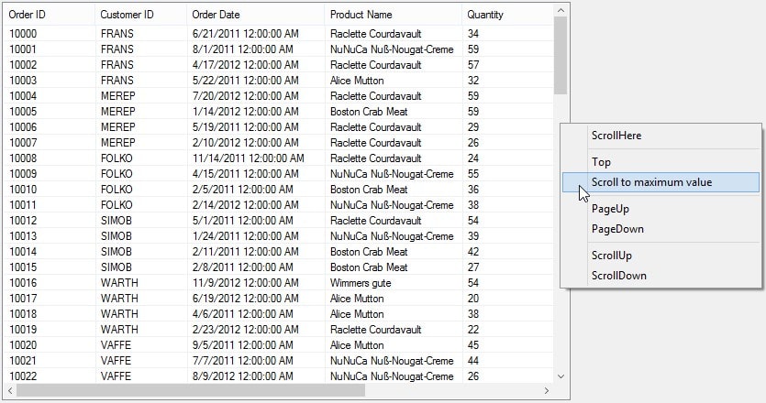Click WARTH customer cell in row 10016
Screen dimensions: 766x403
click(x=140, y=283)
